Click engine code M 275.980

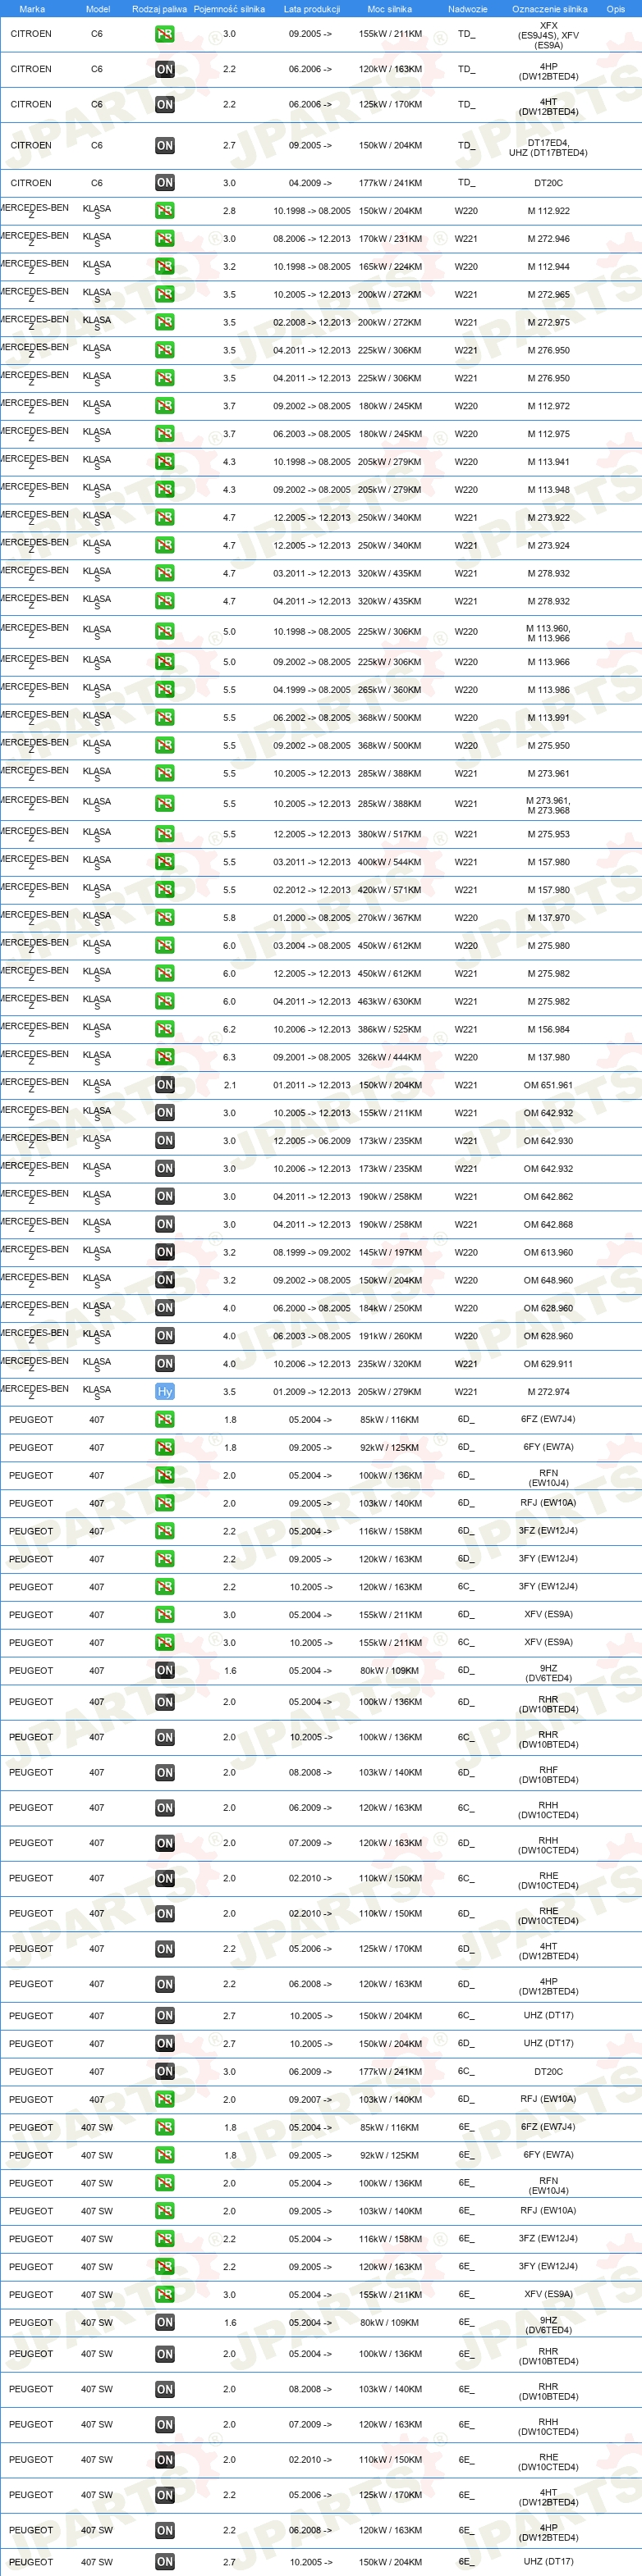[549, 946]
